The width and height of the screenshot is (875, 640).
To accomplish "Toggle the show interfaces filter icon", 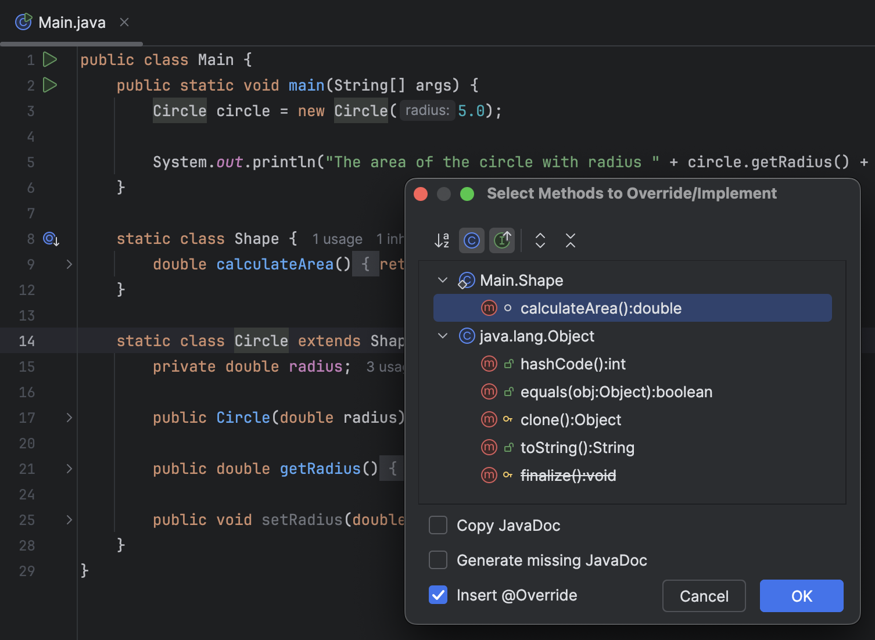I will click(501, 240).
